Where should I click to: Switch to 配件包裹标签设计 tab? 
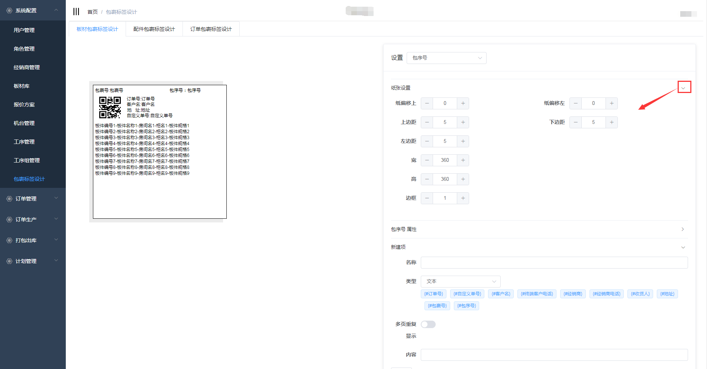pyautogui.click(x=154, y=29)
